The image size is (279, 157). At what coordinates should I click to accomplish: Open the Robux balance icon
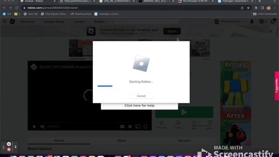[262, 21]
